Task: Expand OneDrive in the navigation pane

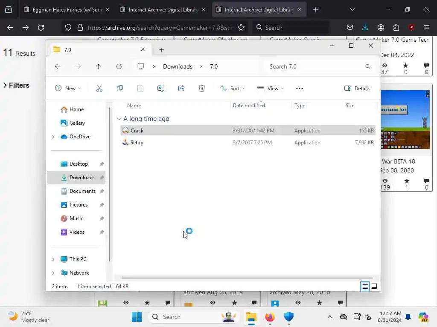Action: pyautogui.click(x=53, y=137)
